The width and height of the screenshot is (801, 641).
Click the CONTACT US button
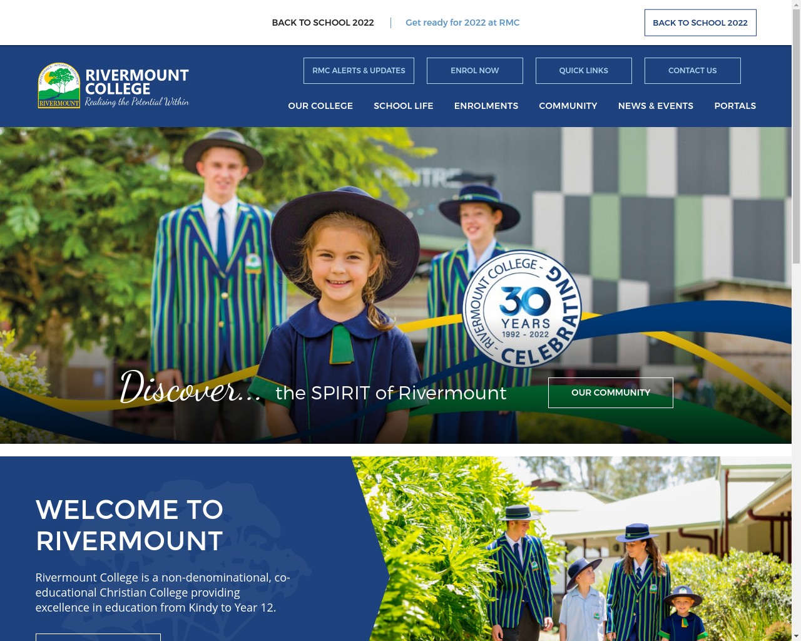point(692,71)
